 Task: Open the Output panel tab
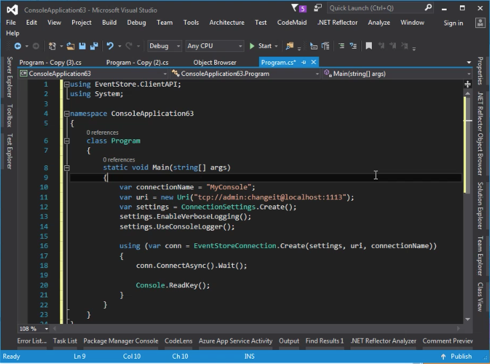click(x=289, y=341)
